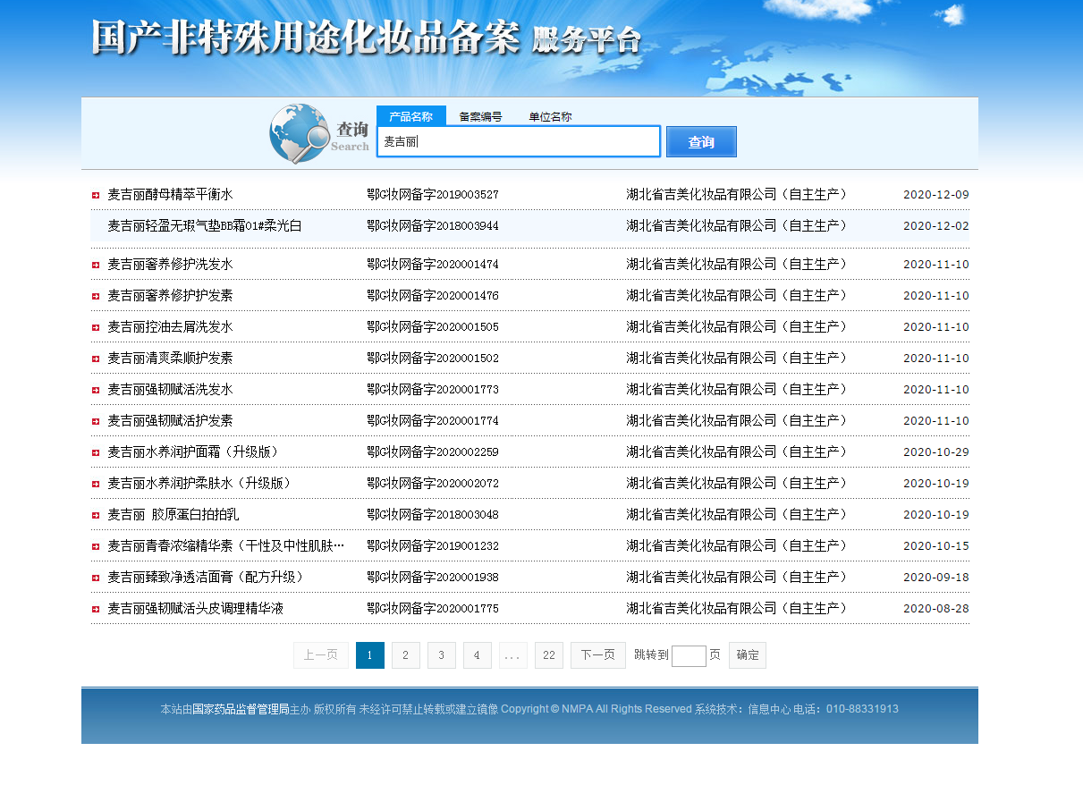Click red arrow bullet beside 麦吉丽水养润护柔肤水

pos(96,484)
